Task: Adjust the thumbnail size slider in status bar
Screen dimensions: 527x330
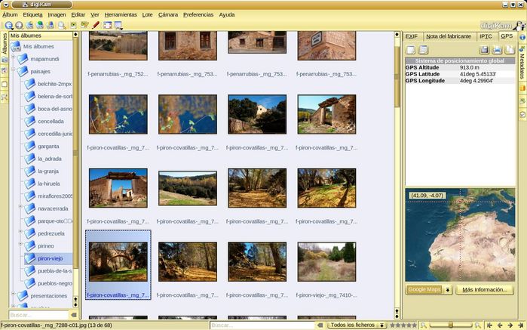Action: (x=450, y=325)
